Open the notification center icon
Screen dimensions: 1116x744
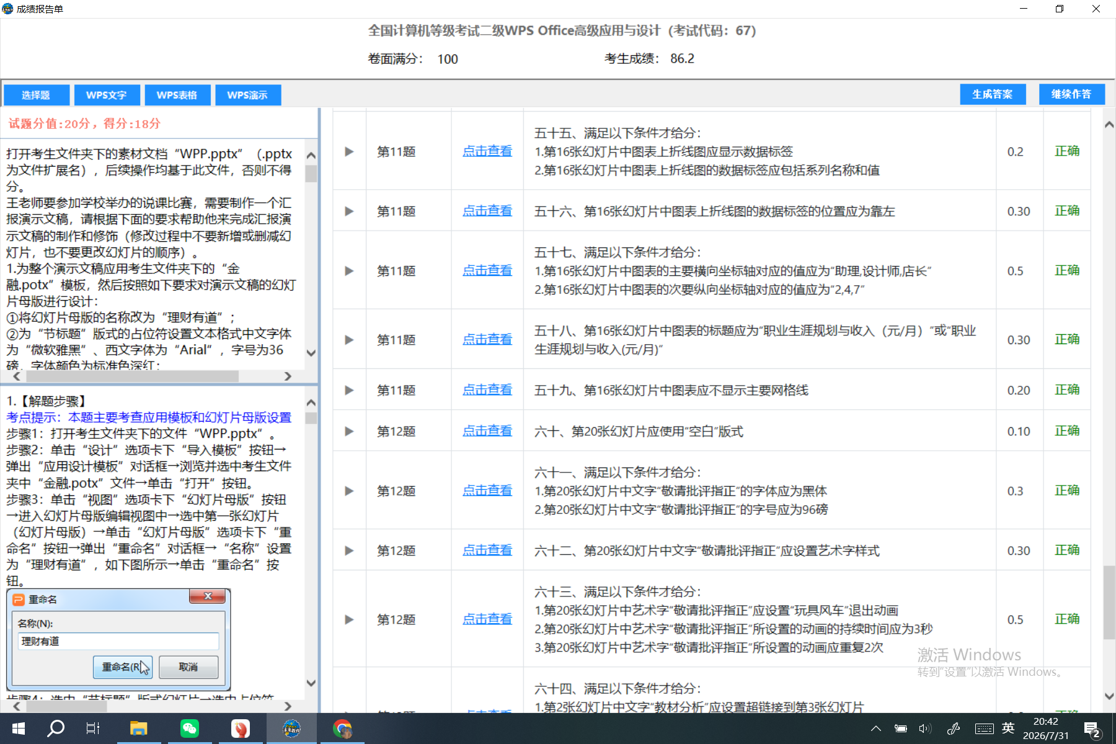coord(1092,729)
